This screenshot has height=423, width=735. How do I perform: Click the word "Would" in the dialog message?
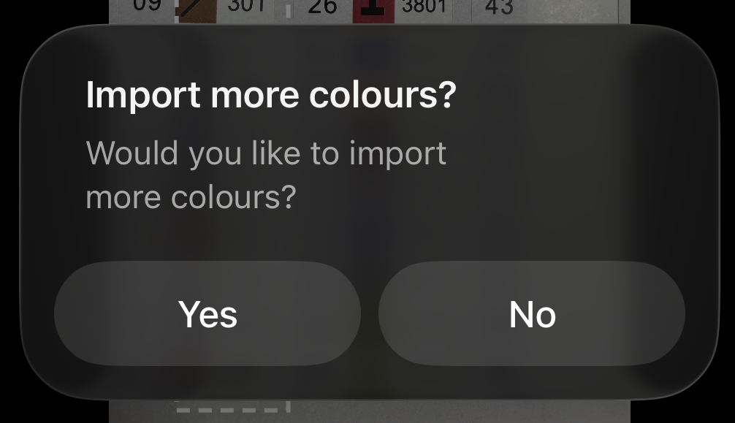(132, 153)
